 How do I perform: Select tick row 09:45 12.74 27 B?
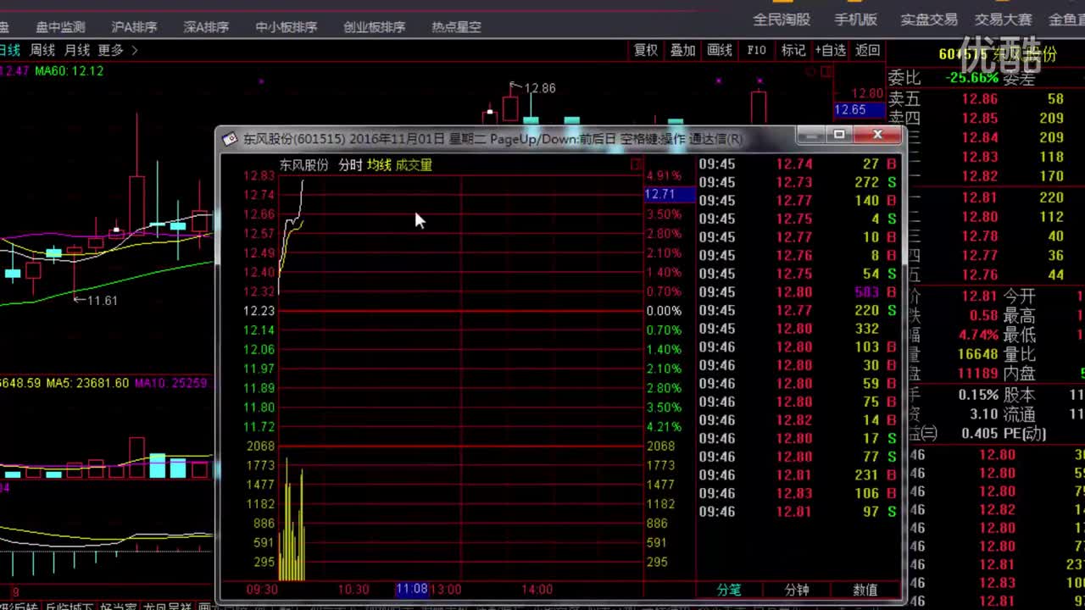tap(798, 164)
